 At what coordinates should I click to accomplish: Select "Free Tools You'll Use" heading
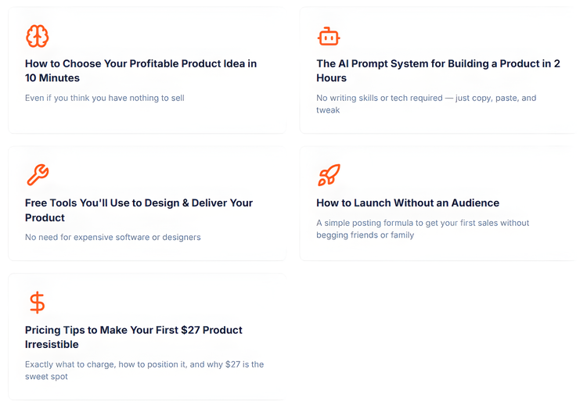point(139,210)
